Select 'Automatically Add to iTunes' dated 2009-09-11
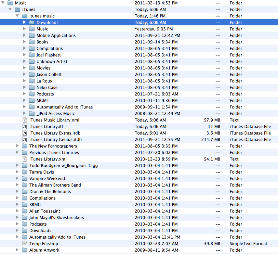The height and width of the screenshot is (254, 278). [x=65, y=107]
